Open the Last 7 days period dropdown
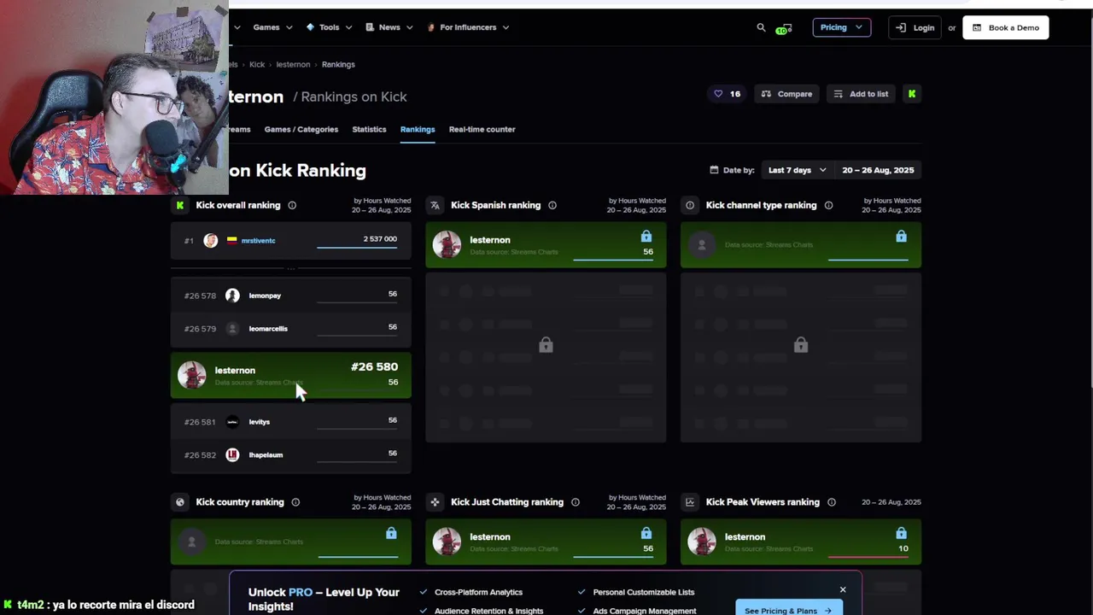 [797, 170]
